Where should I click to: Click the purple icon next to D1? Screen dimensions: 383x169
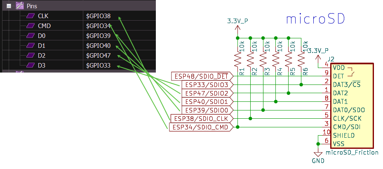tap(31, 46)
